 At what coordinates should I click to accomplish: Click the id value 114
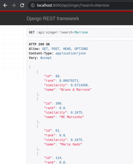pos(58,158)
